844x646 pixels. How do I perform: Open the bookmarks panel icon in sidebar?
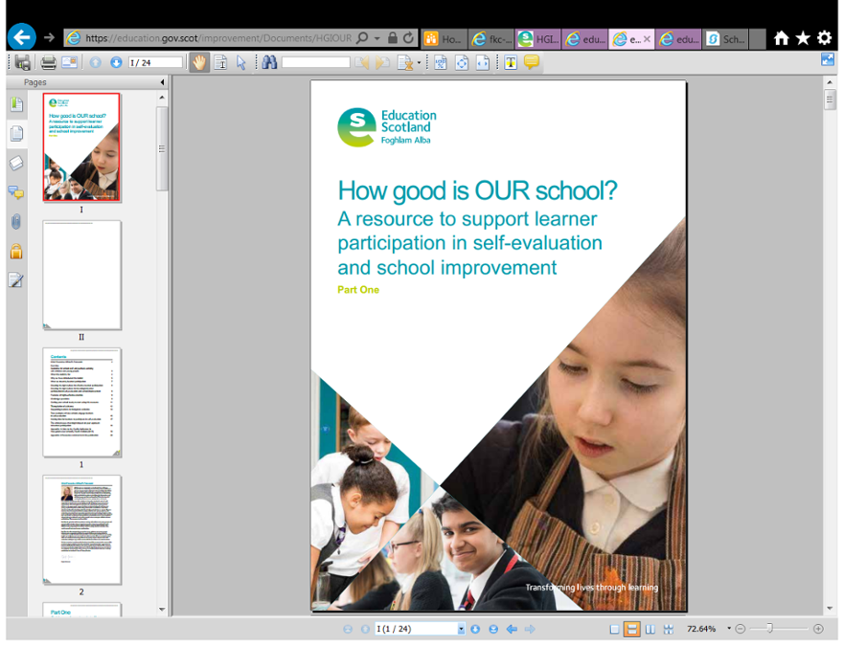(16, 104)
